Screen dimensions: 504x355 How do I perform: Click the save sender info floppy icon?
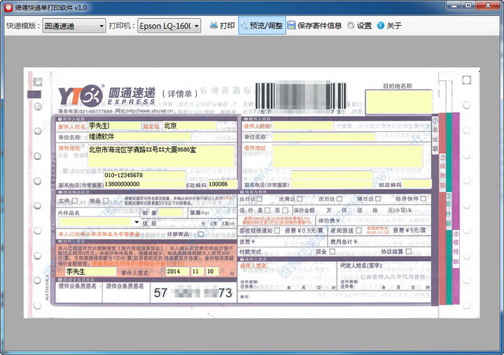291,25
